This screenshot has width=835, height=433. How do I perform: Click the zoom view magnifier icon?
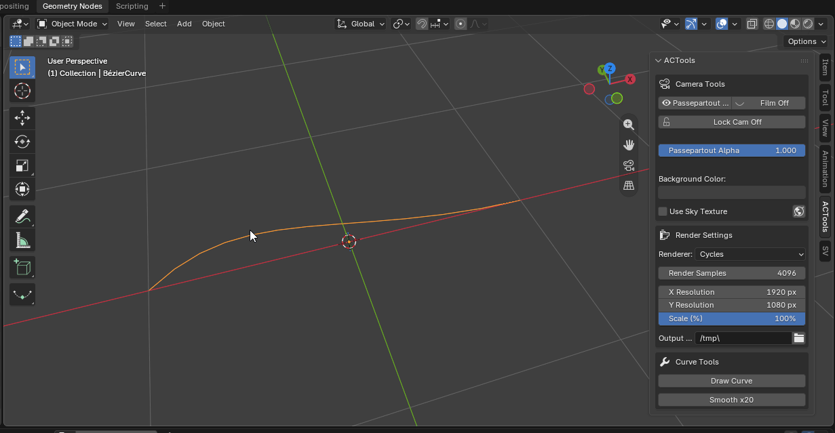(x=629, y=125)
